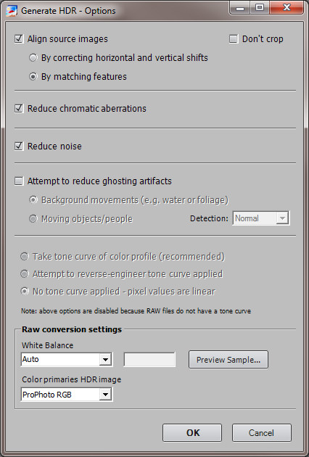Toggle Reduce chromatic aberrations checkbox
The width and height of the screenshot is (309, 457).
19,108
